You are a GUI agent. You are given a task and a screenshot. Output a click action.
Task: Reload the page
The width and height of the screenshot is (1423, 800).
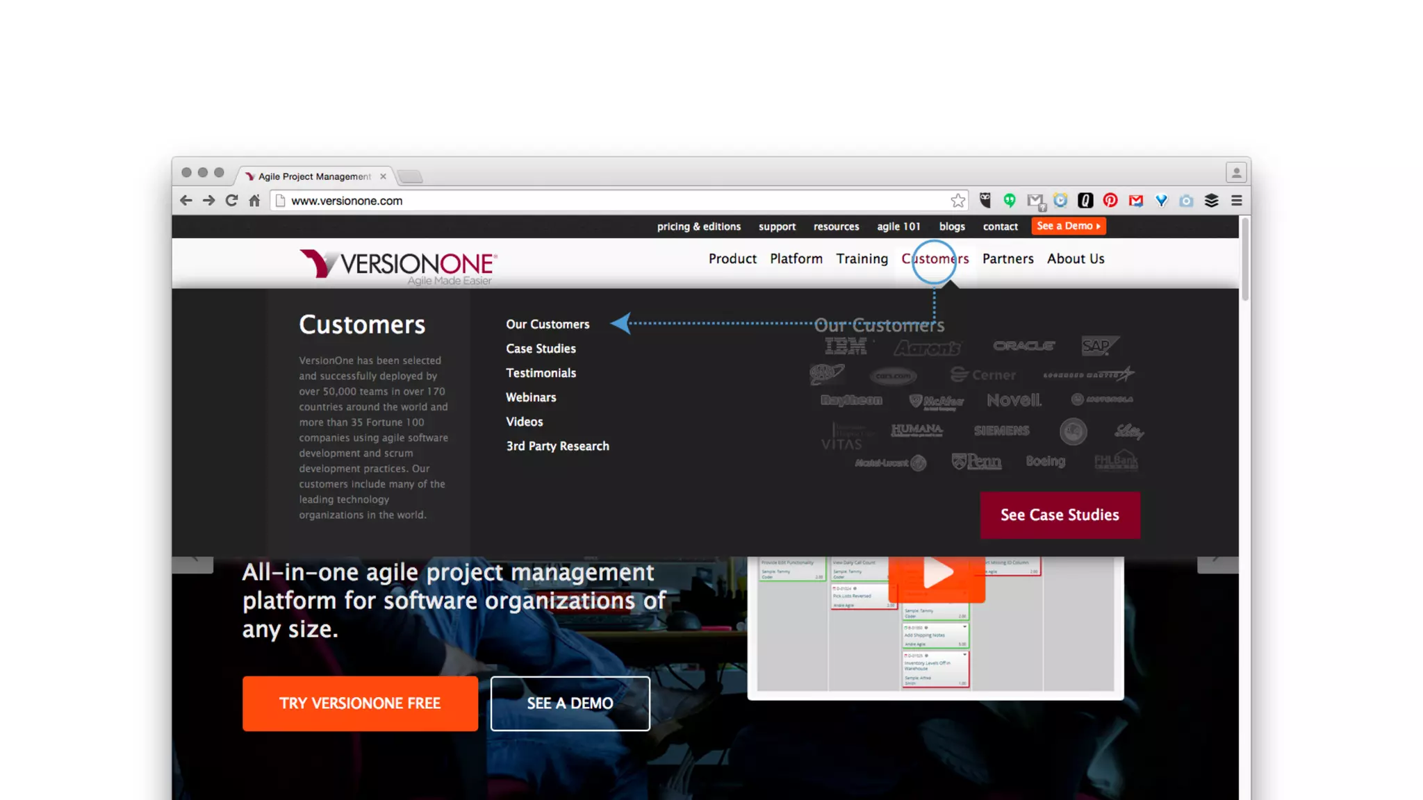[x=231, y=201]
